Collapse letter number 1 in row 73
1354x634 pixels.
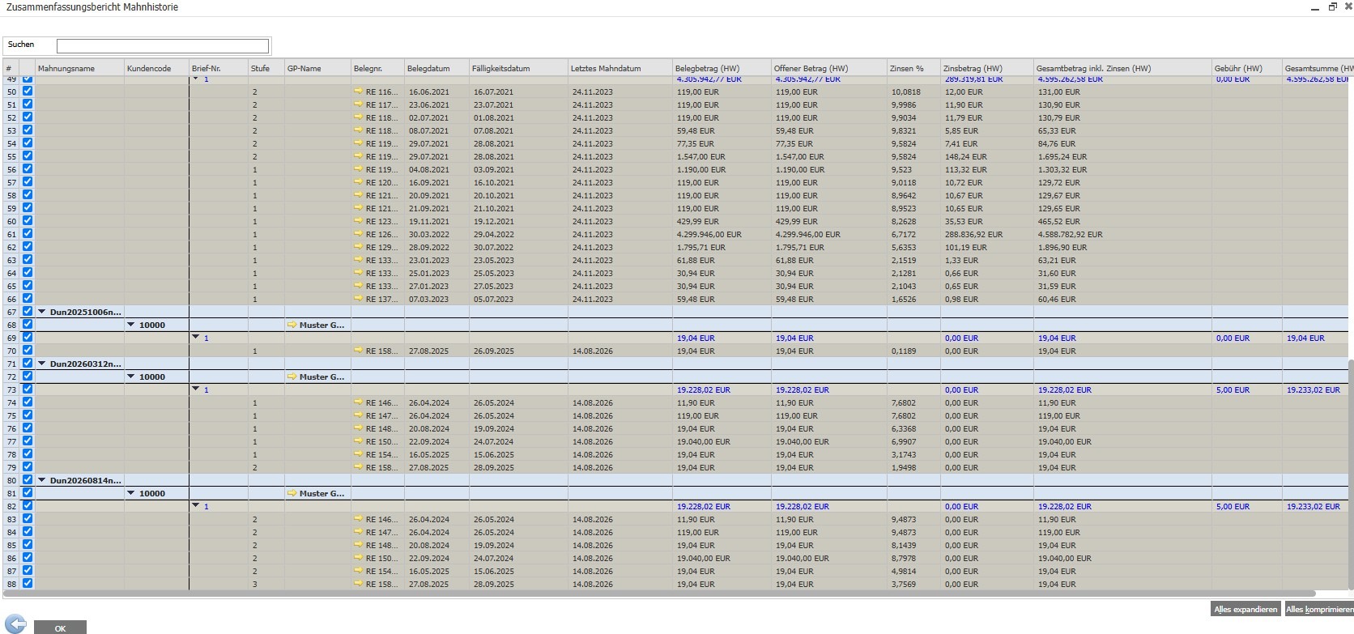pyautogui.click(x=196, y=389)
